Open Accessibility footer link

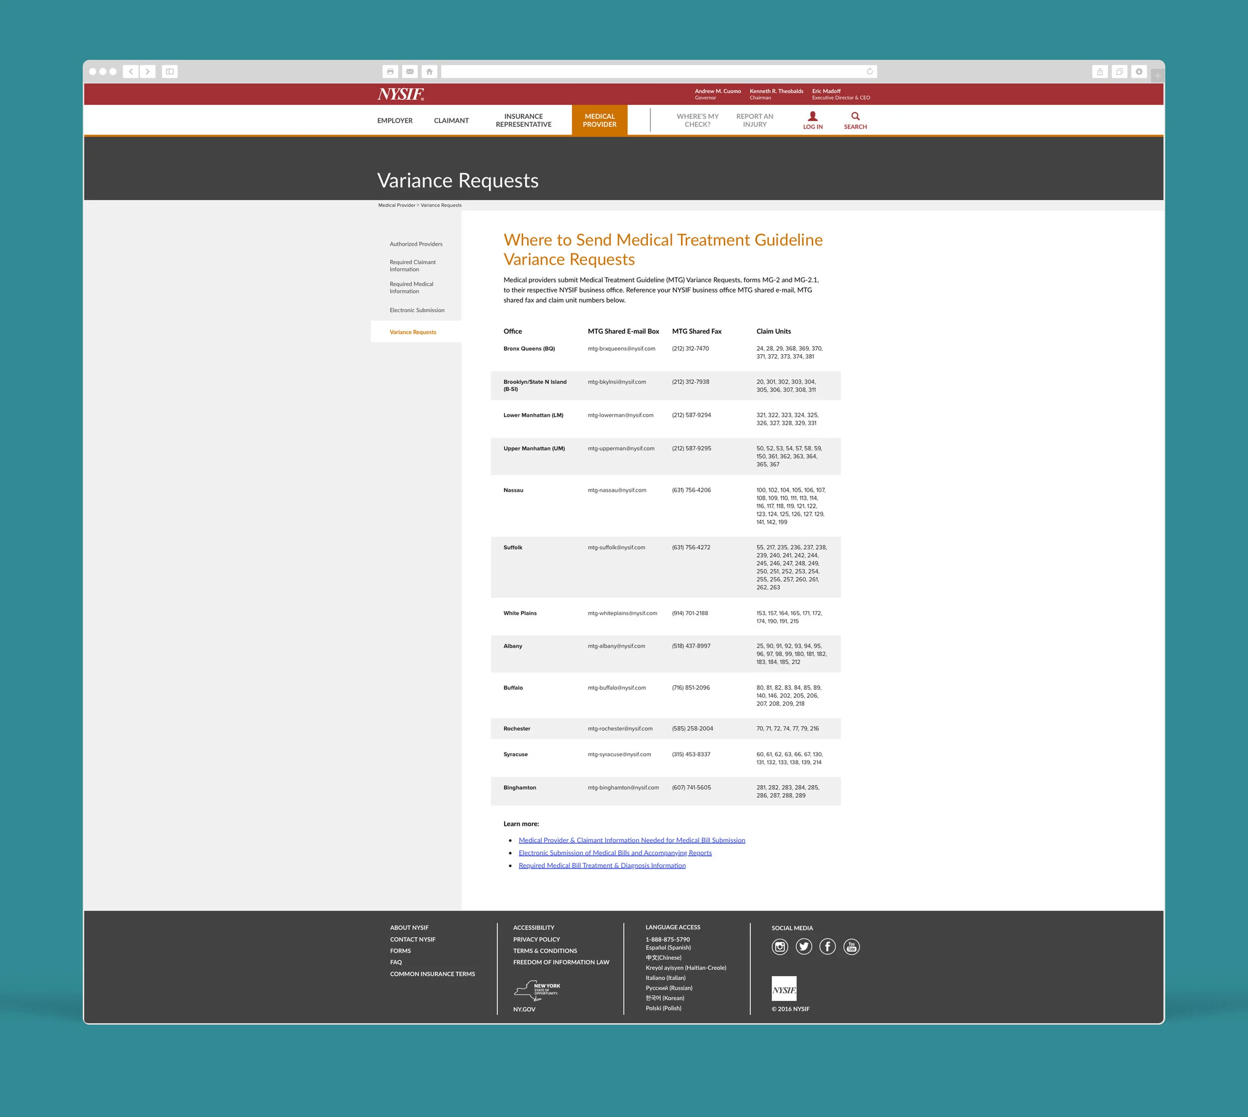(x=534, y=928)
